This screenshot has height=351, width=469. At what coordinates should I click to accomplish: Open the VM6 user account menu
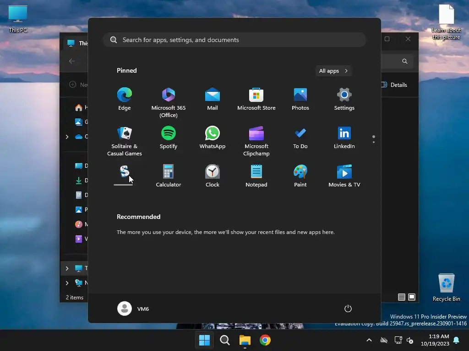point(133,308)
